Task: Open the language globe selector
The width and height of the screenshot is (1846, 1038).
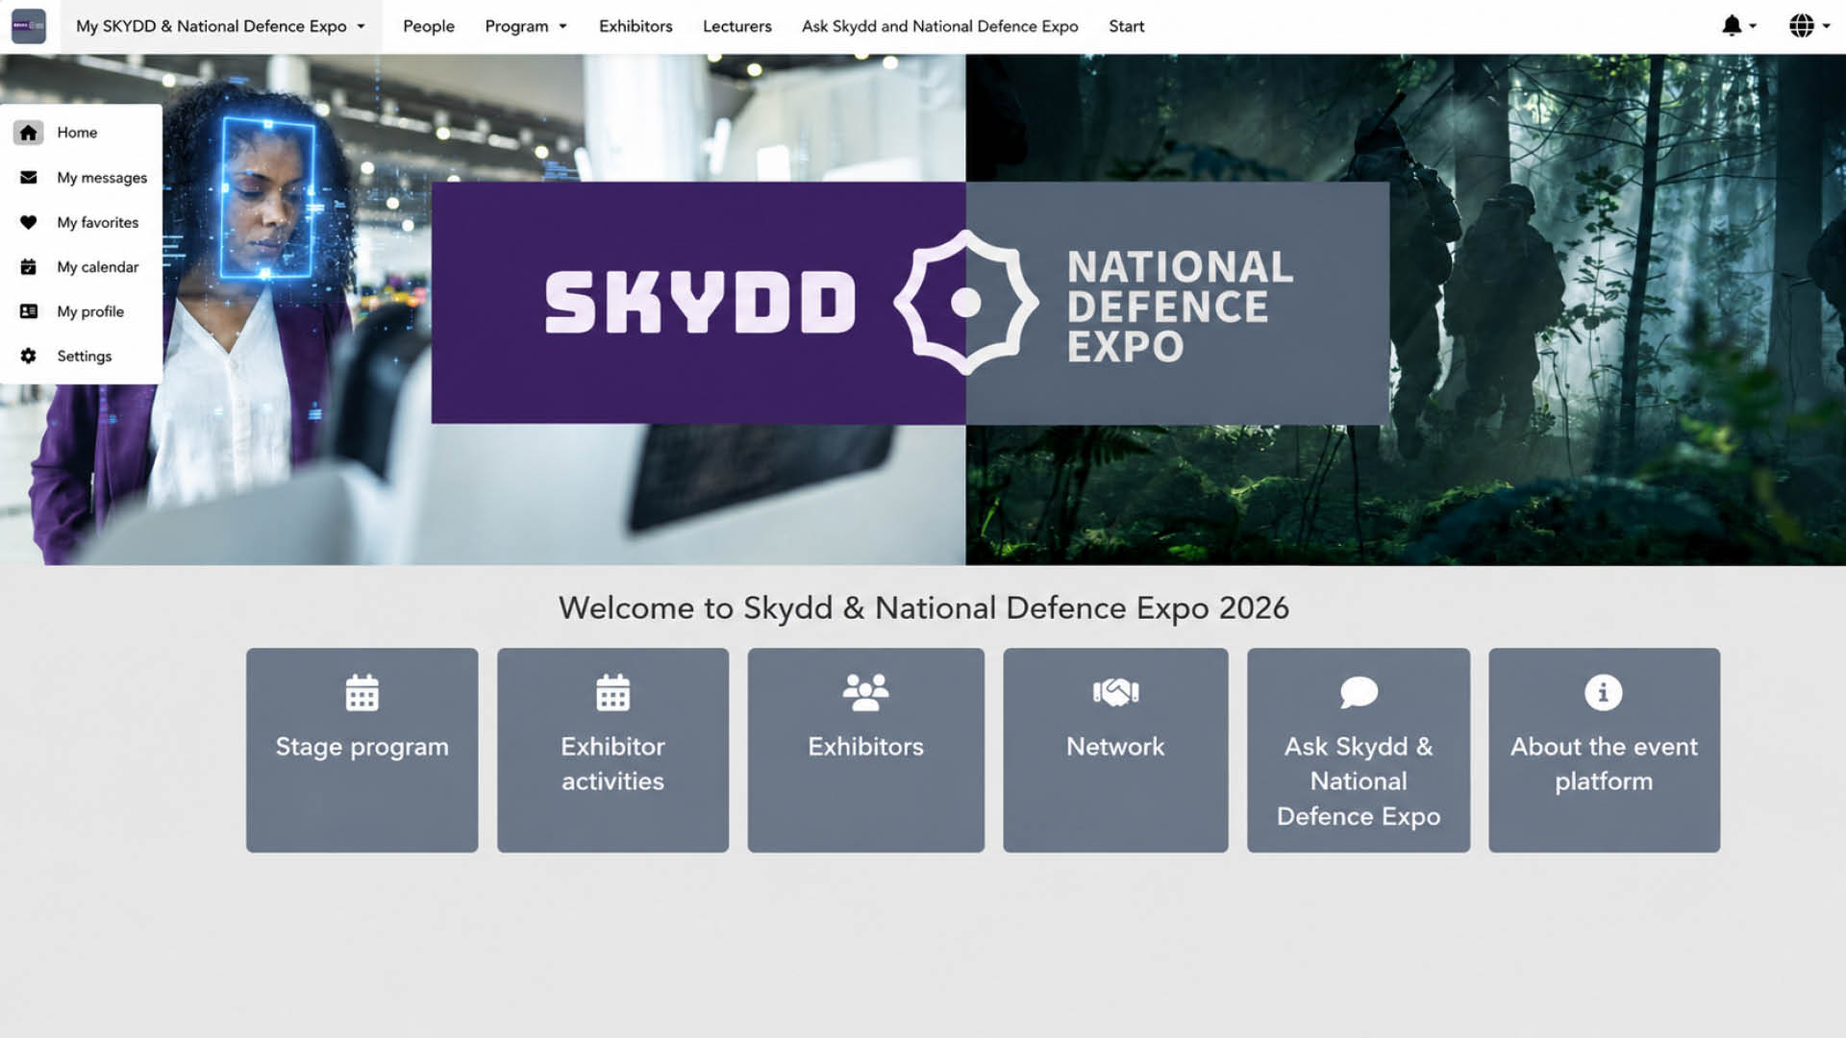Action: (1802, 26)
